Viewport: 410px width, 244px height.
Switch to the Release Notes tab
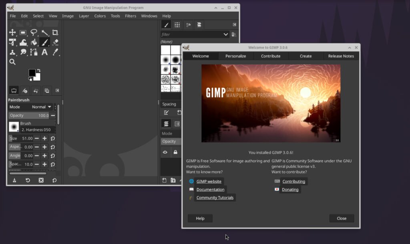[341, 56]
